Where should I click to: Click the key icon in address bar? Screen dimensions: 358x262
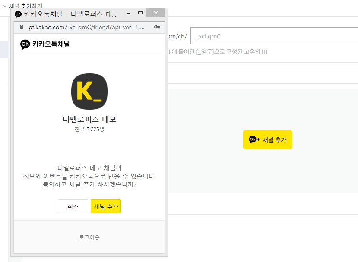157,27
